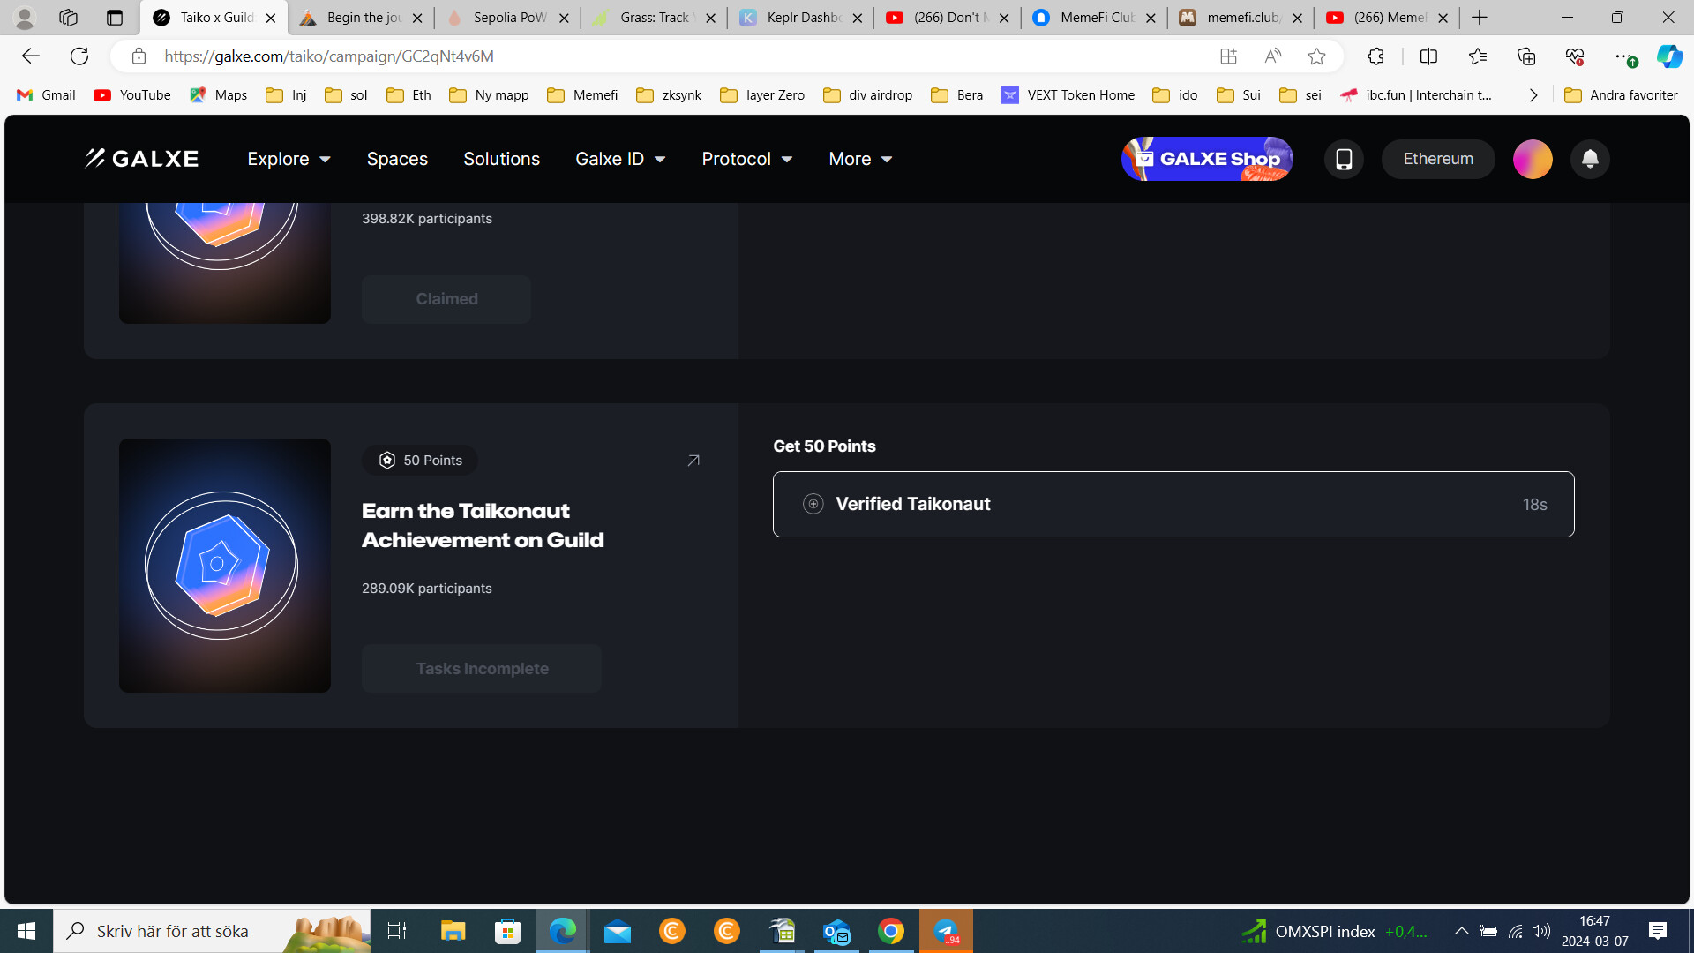
Task: Open Earn the Taikonaut Achievement title
Action: 483,525
